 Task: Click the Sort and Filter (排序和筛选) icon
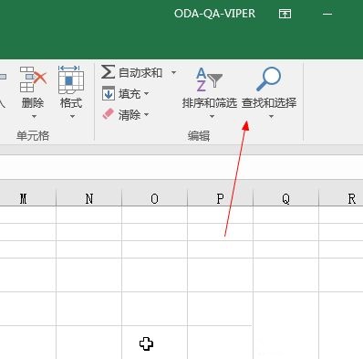pos(209,79)
